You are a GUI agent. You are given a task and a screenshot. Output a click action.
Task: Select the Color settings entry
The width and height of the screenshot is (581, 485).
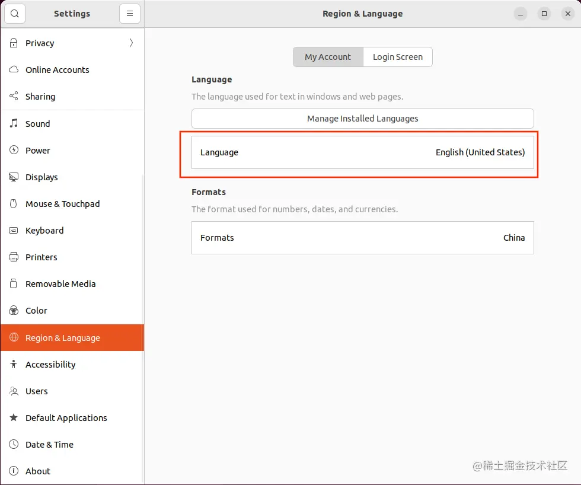(72, 311)
